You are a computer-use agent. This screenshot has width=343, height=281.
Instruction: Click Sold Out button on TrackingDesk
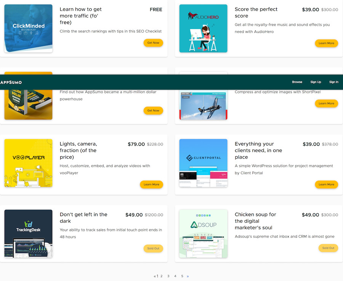[x=153, y=248]
